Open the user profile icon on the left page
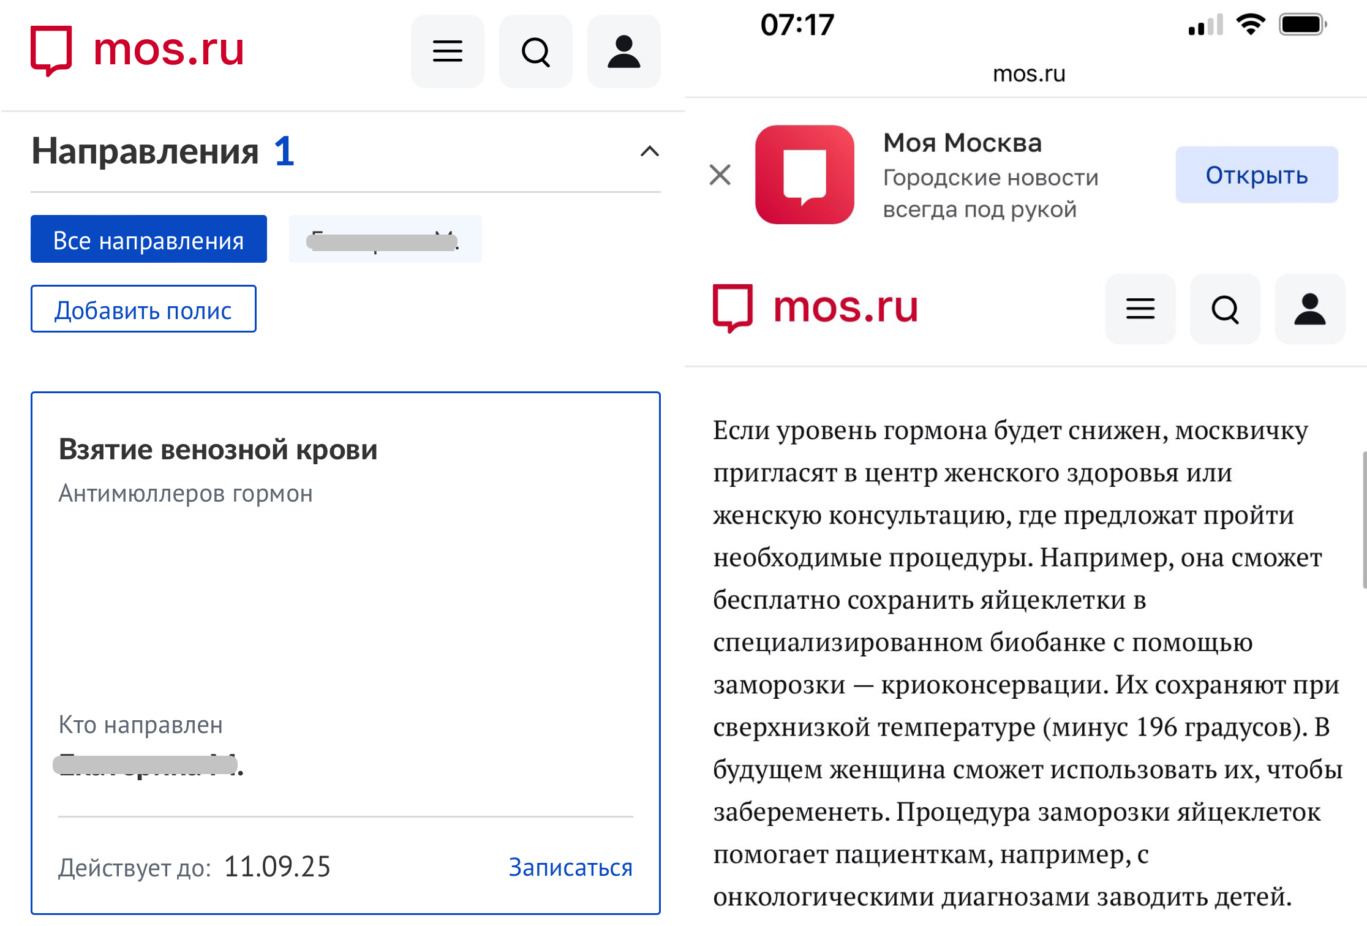Viewport: 1367px width, 926px height. [623, 51]
